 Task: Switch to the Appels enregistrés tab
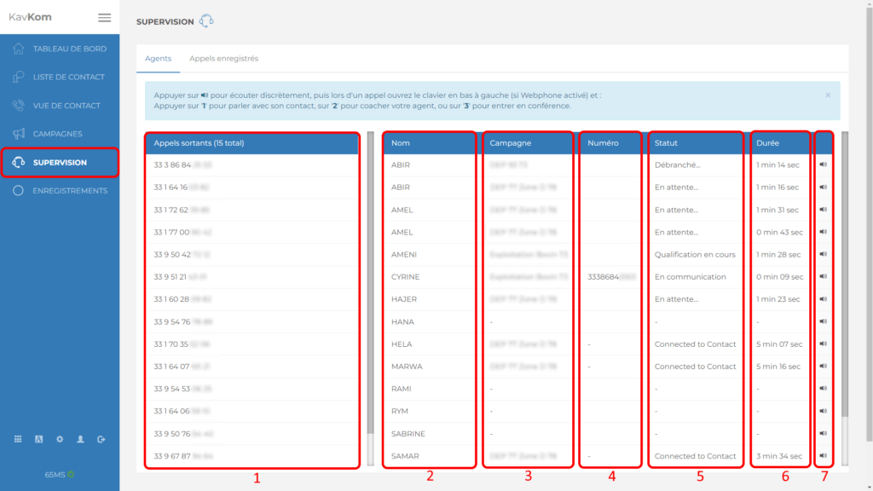(x=223, y=59)
